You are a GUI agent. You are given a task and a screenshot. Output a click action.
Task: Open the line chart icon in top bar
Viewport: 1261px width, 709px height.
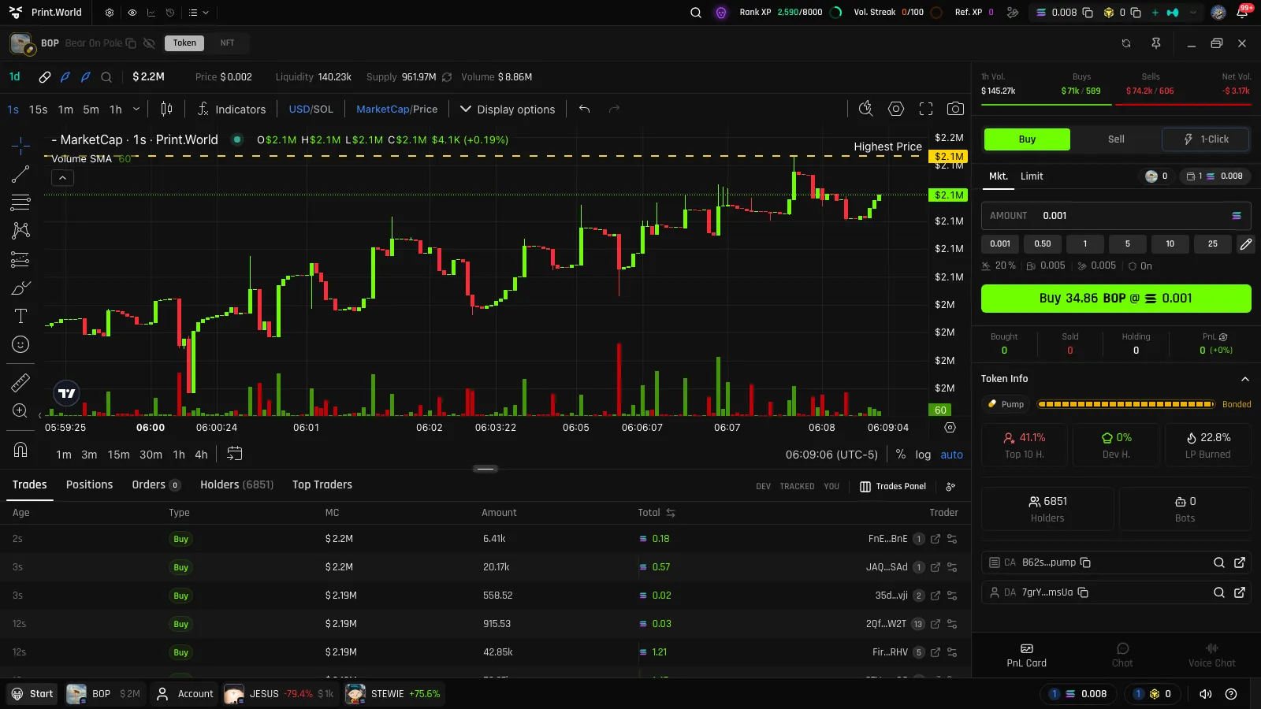tap(151, 13)
